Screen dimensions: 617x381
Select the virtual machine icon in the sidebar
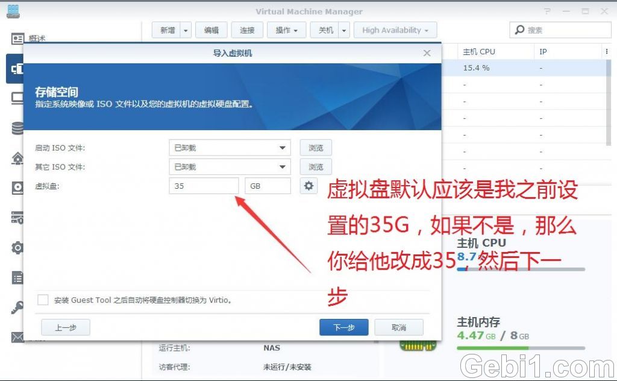(x=17, y=68)
